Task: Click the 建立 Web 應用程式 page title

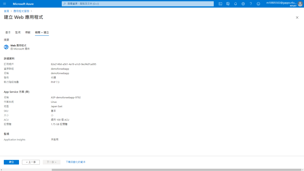Action: [x=23, y=17]
